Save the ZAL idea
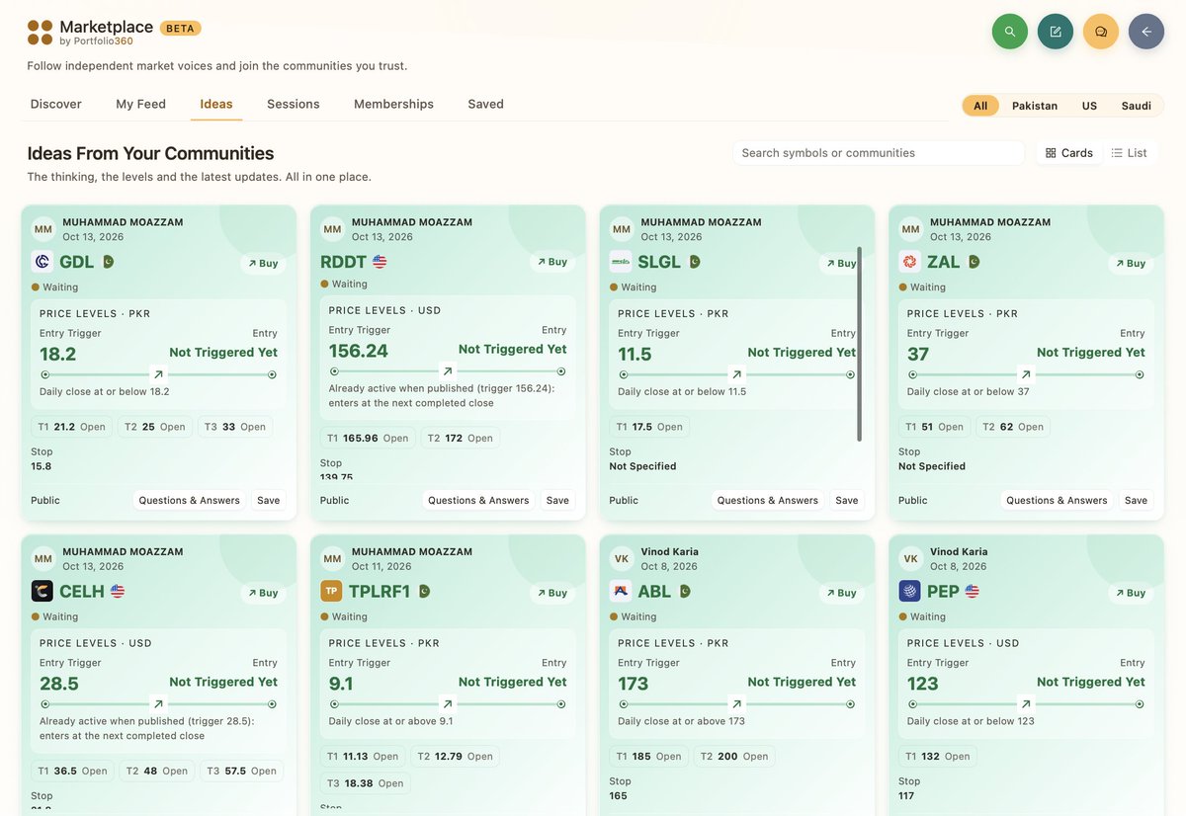This screenshot has width=1186, height=816. (1137, 500)
